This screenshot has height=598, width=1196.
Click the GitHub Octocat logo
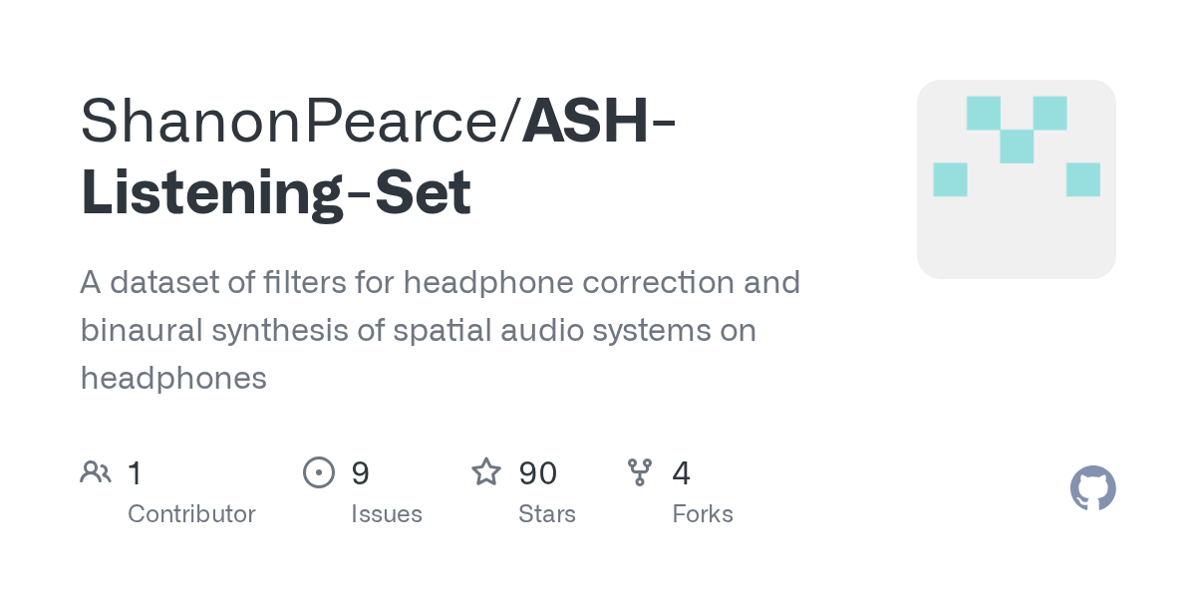click(1092, 488)
